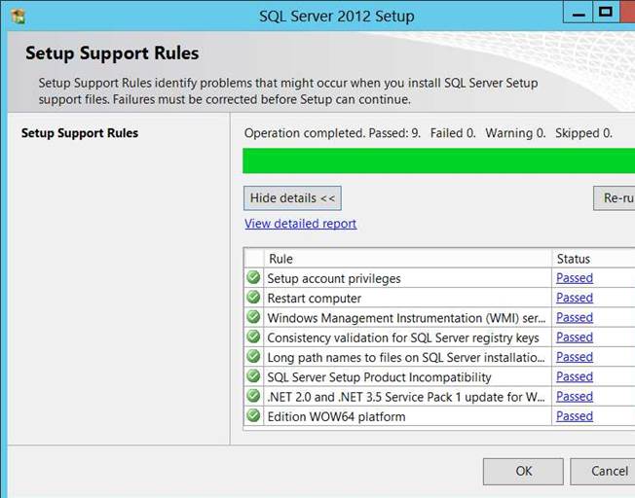Confirm with the OK button
This screenshot has width=635, height=498.
[x=523, y=472]
